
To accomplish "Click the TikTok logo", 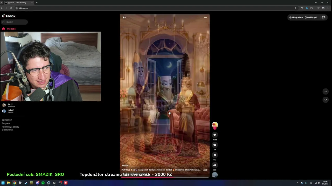I will [9, 16].
